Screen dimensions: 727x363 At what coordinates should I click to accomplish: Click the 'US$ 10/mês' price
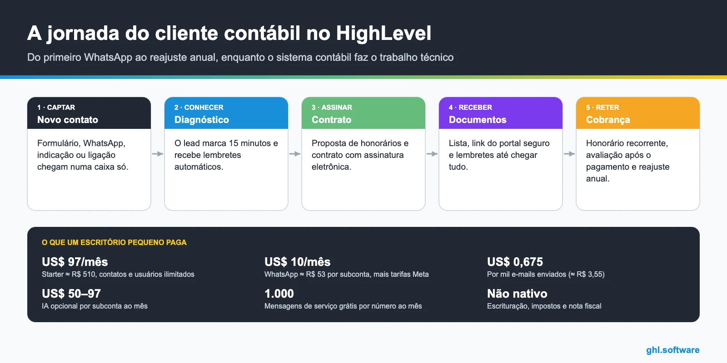(298, 262)
